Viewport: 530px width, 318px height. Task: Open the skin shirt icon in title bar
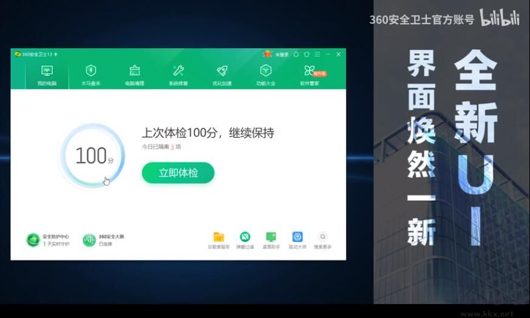[307, 55]
